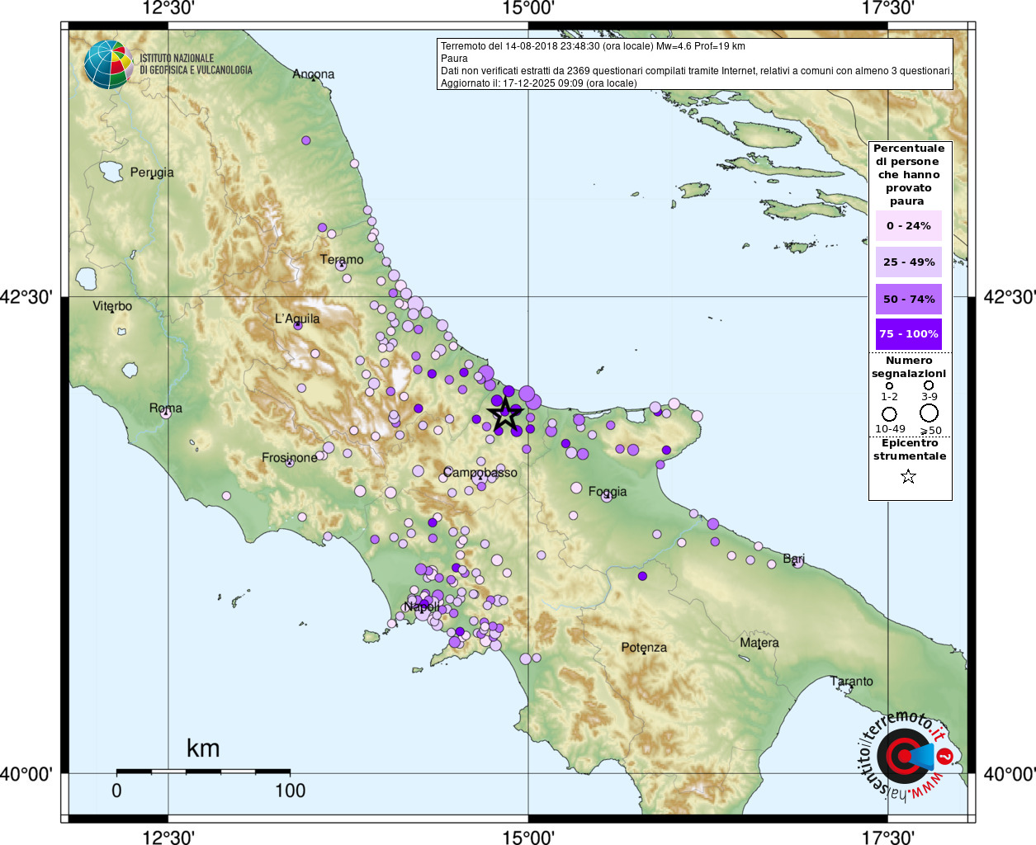Click the Roma city label
The height and width of the screenshot is (845, 1036).
point(166,408)
